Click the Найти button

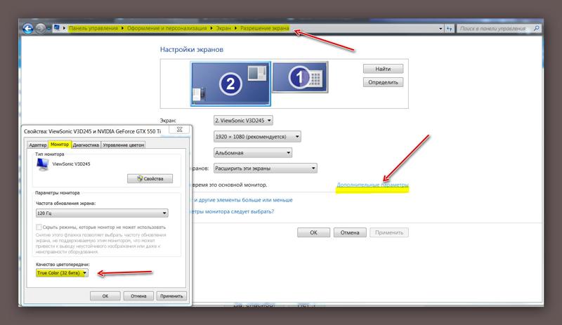tap(383, 69)
